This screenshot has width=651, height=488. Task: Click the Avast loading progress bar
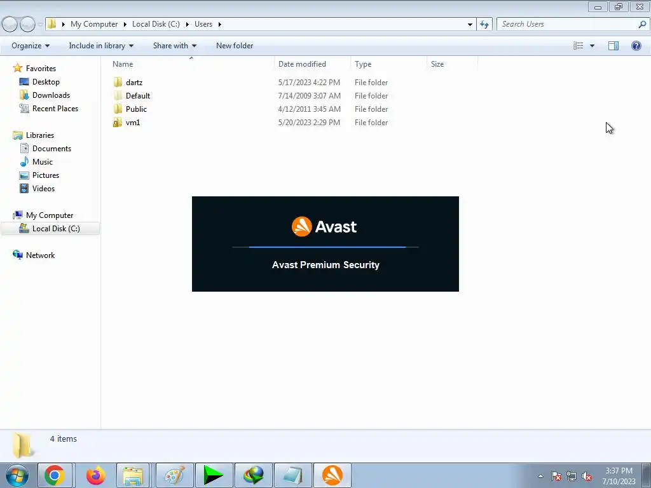(325, 247)
